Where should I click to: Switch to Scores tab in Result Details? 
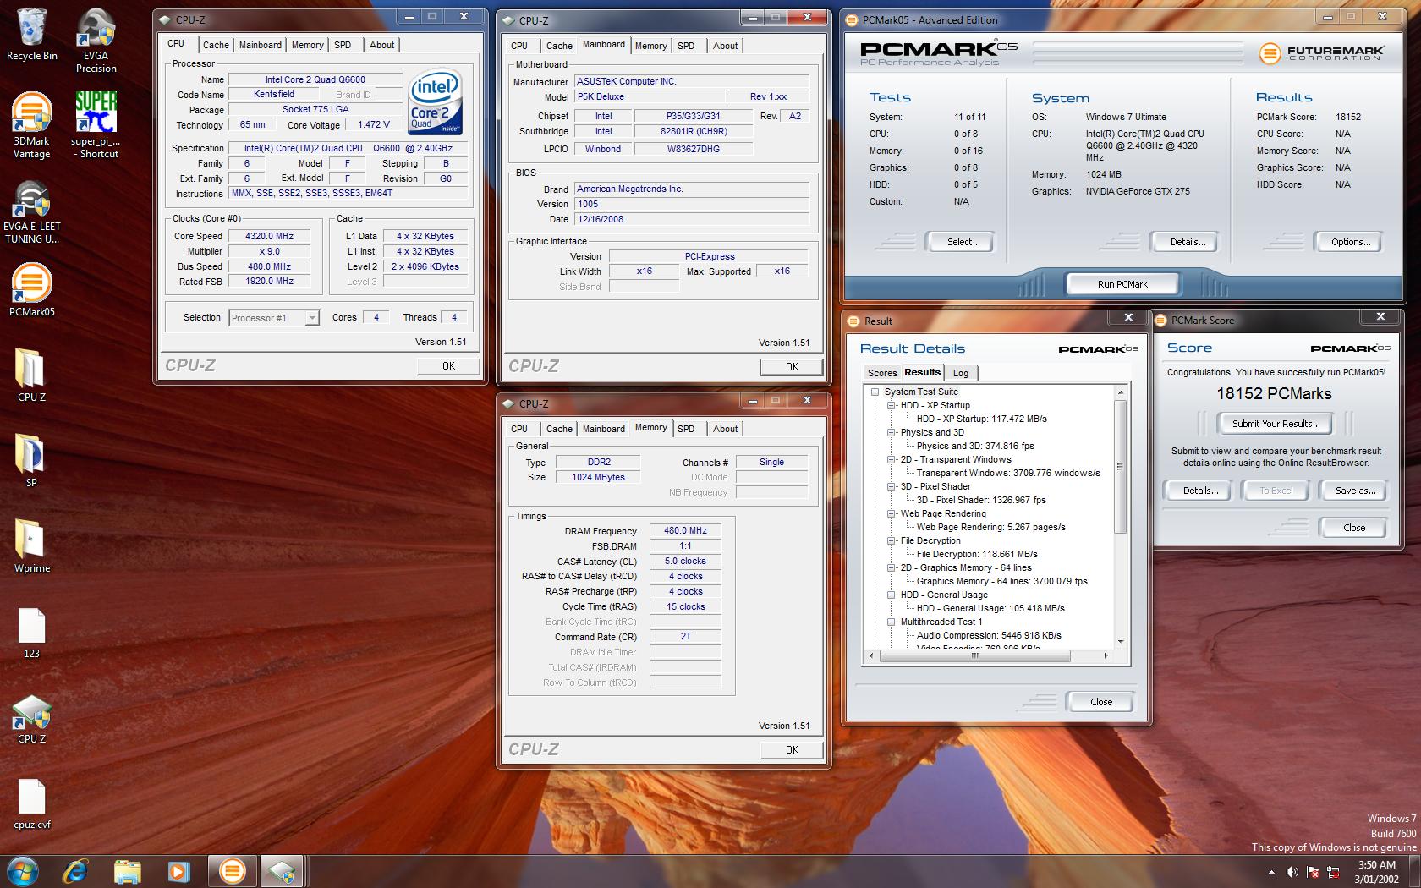coord(882,373)
